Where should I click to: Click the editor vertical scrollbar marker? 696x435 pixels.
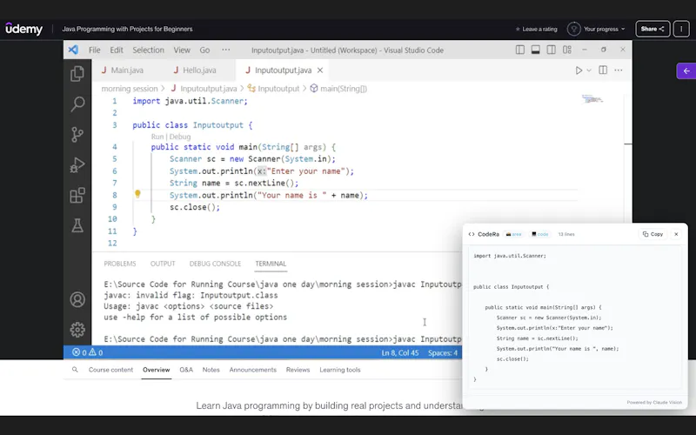click(627, 144)
